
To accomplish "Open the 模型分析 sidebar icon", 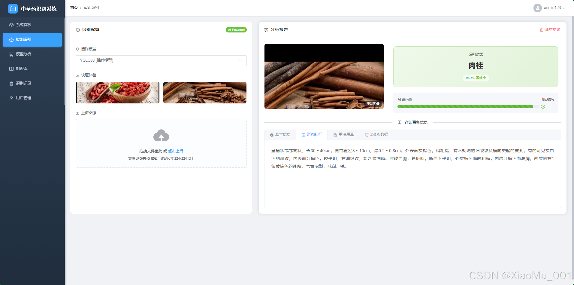I will tap(11, 54).
